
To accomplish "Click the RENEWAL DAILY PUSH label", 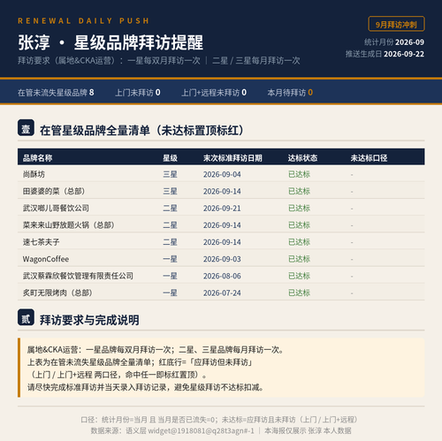I will coord(84,21).
